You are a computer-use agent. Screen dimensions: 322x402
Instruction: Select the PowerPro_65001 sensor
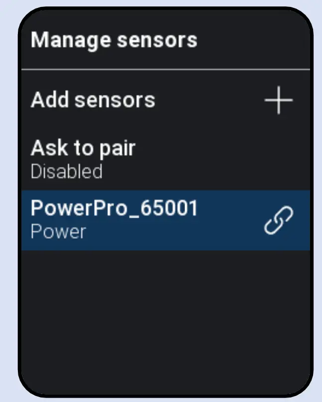point(114,209)
